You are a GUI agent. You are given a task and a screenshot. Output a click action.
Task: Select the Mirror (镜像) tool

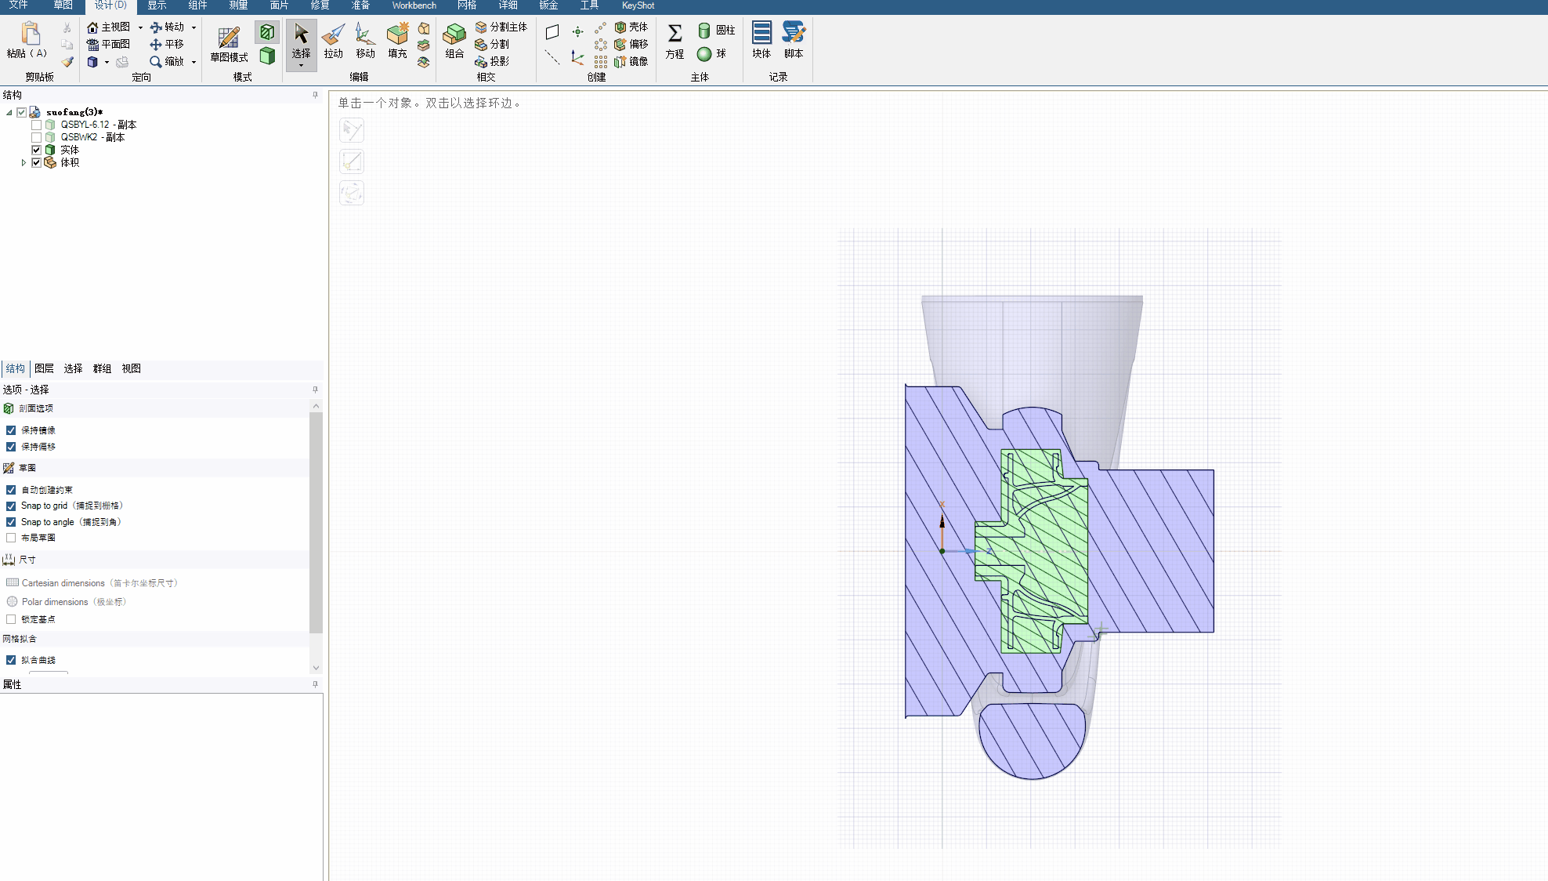pyautogui.click(x=631, y=62)
